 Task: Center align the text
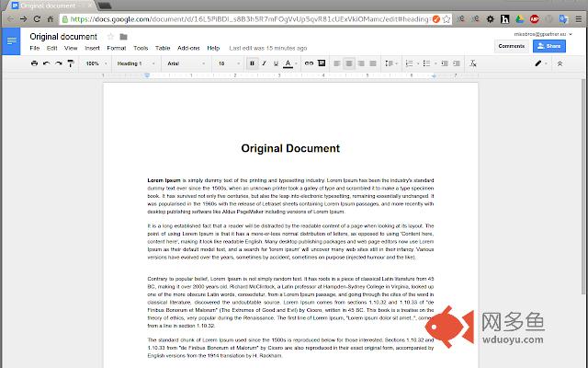(x=349, y=63)
